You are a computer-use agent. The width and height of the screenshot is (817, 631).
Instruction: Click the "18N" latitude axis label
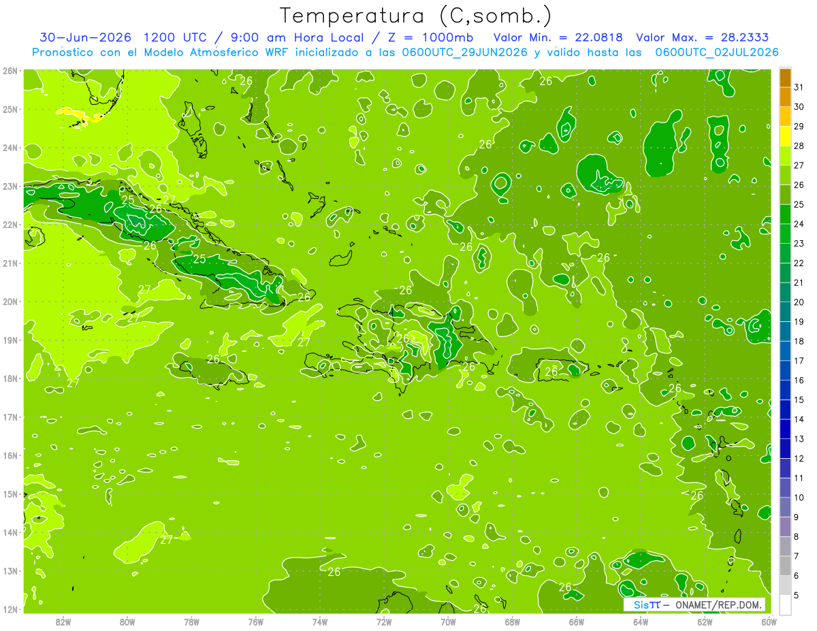[x=10, y=378]
